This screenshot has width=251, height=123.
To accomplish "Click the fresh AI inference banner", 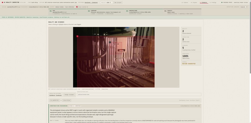I will [x=125, y=17].
